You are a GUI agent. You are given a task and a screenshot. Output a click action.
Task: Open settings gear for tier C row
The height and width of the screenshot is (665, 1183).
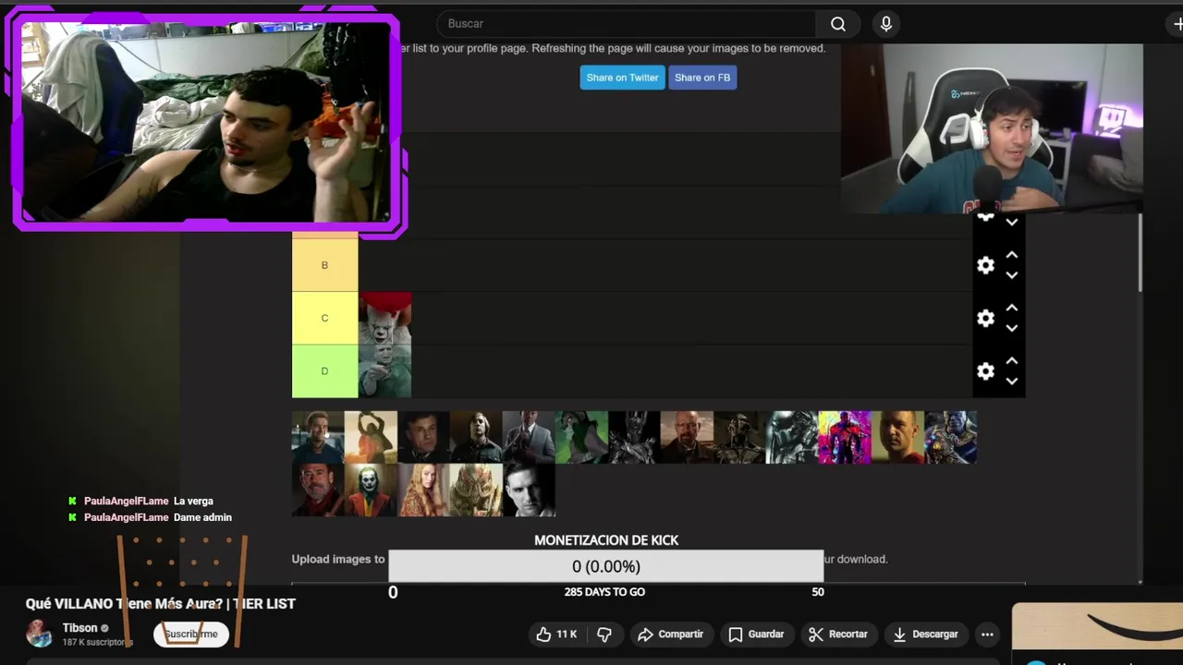point(986,318)
